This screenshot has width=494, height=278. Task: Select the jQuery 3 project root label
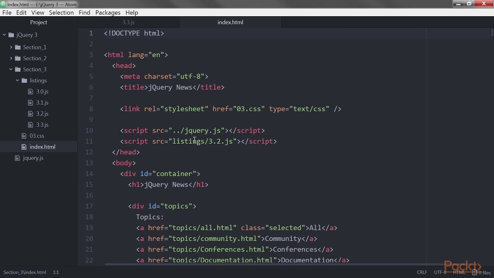(27, 35)
